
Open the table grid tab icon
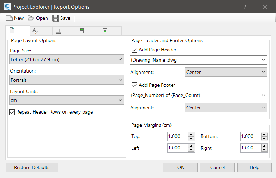(59, 31)
